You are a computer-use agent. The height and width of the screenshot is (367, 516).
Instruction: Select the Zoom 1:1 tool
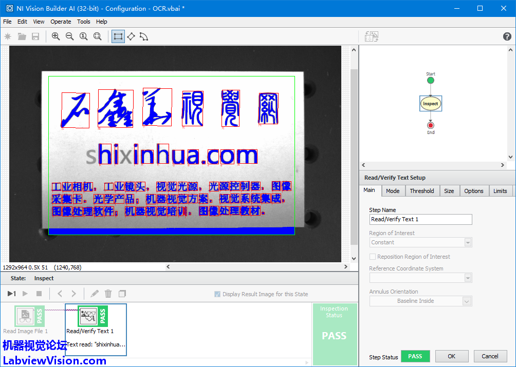tap(83, 36)
